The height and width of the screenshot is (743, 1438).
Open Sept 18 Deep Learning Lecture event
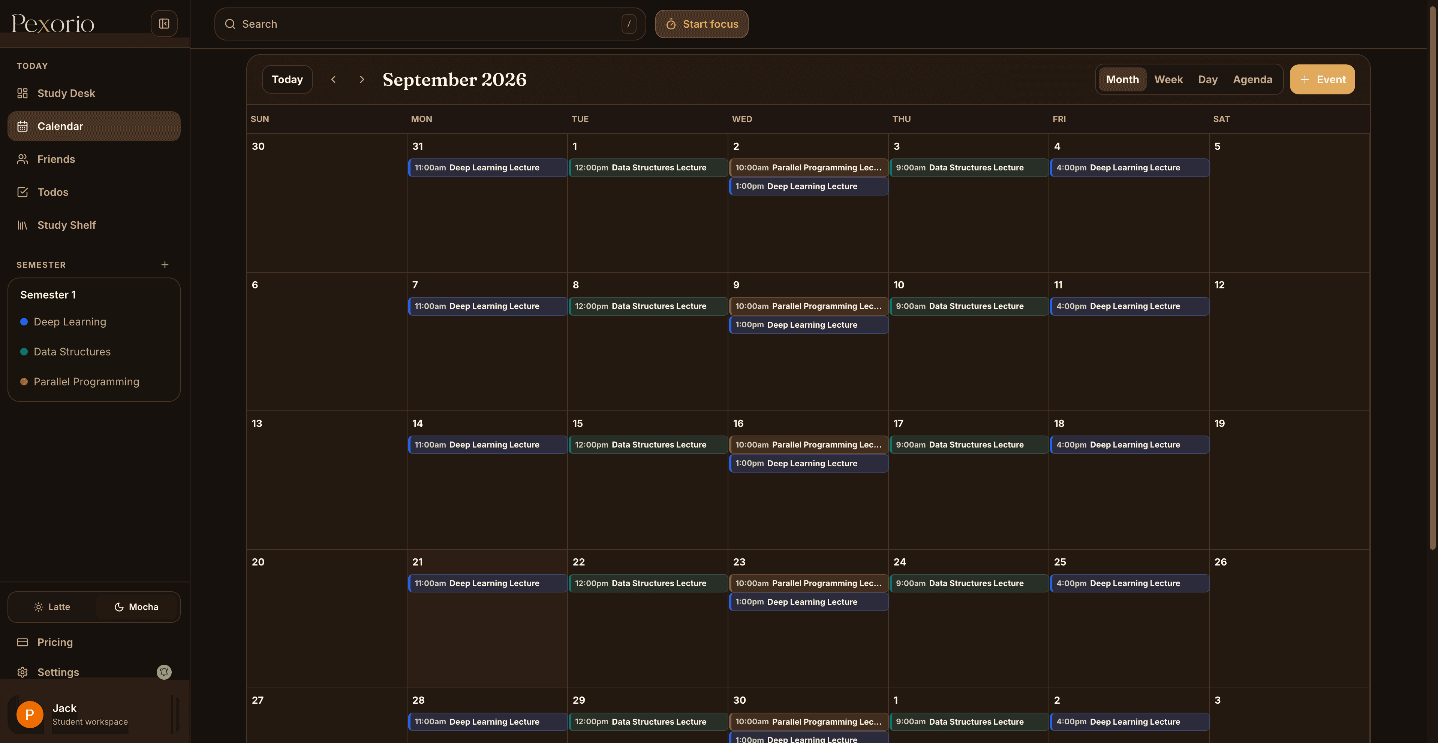(x=1129, y=445)
